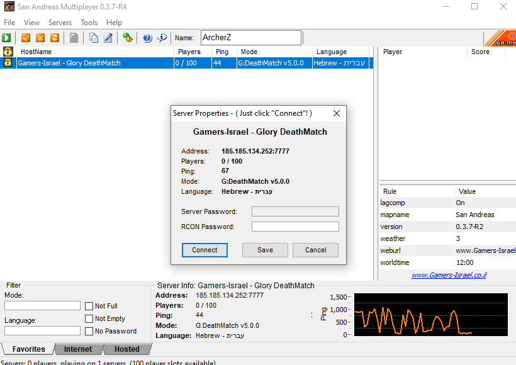516x365 pixels.
Task: Click the lock icon on Gamers-Israel row
Action: pos(8,62)
